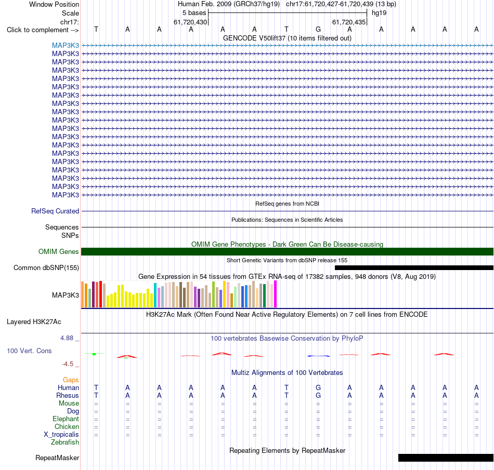The width and height of the screenshot is (494, 470).
Task: Select the Gaps row label in Multiz
Action: (71, 380)
